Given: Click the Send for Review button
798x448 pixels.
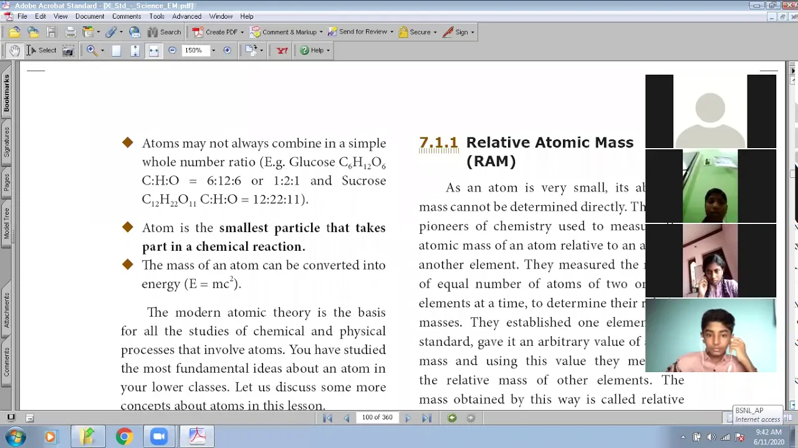Looking at the screenshot, I should [357, 32].
